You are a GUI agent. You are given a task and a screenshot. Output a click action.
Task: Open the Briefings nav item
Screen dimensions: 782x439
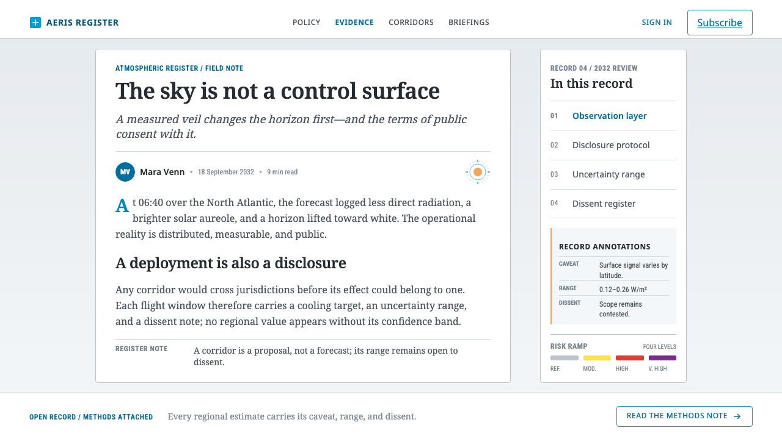point(469,23)
